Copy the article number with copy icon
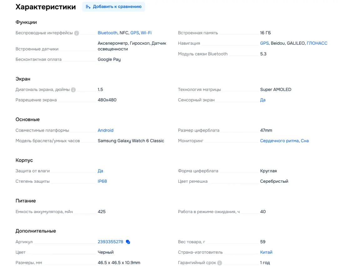 click(128, 242)
